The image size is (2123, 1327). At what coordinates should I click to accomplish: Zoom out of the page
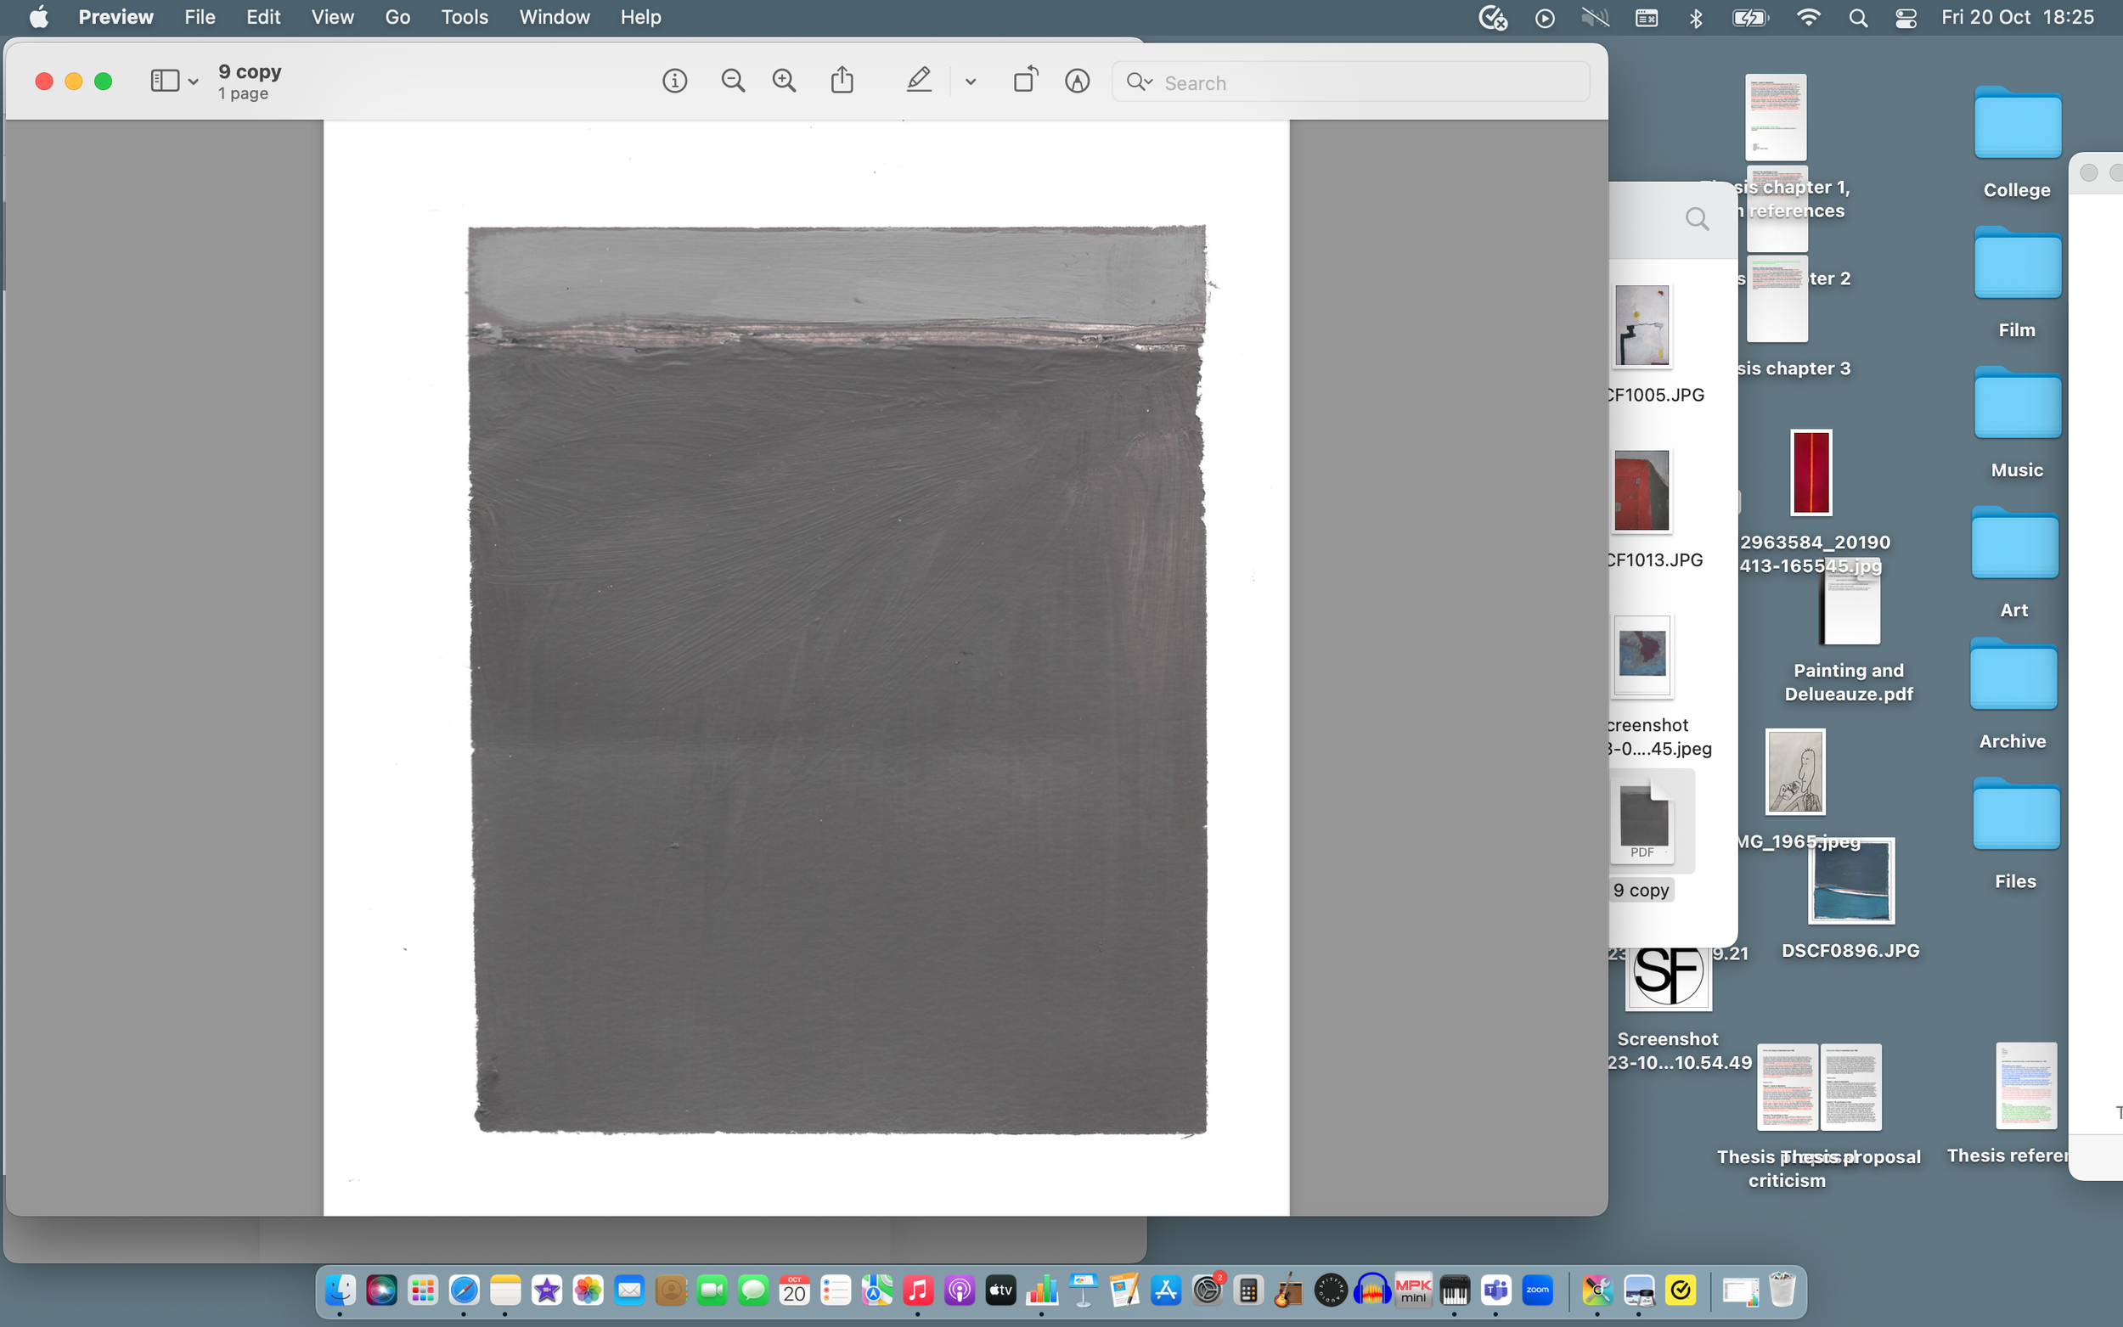[733, 82]
